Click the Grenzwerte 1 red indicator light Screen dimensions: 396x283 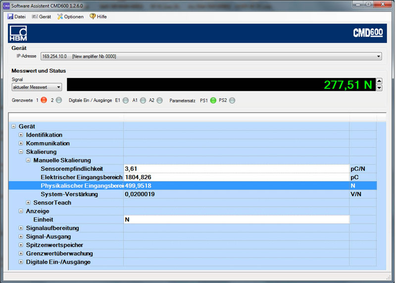(x=44, y=100)
